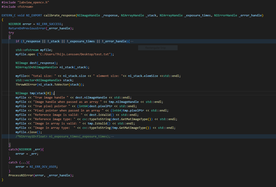
Task: Click the dest.IsValid() call
Action: coord(102,115)
